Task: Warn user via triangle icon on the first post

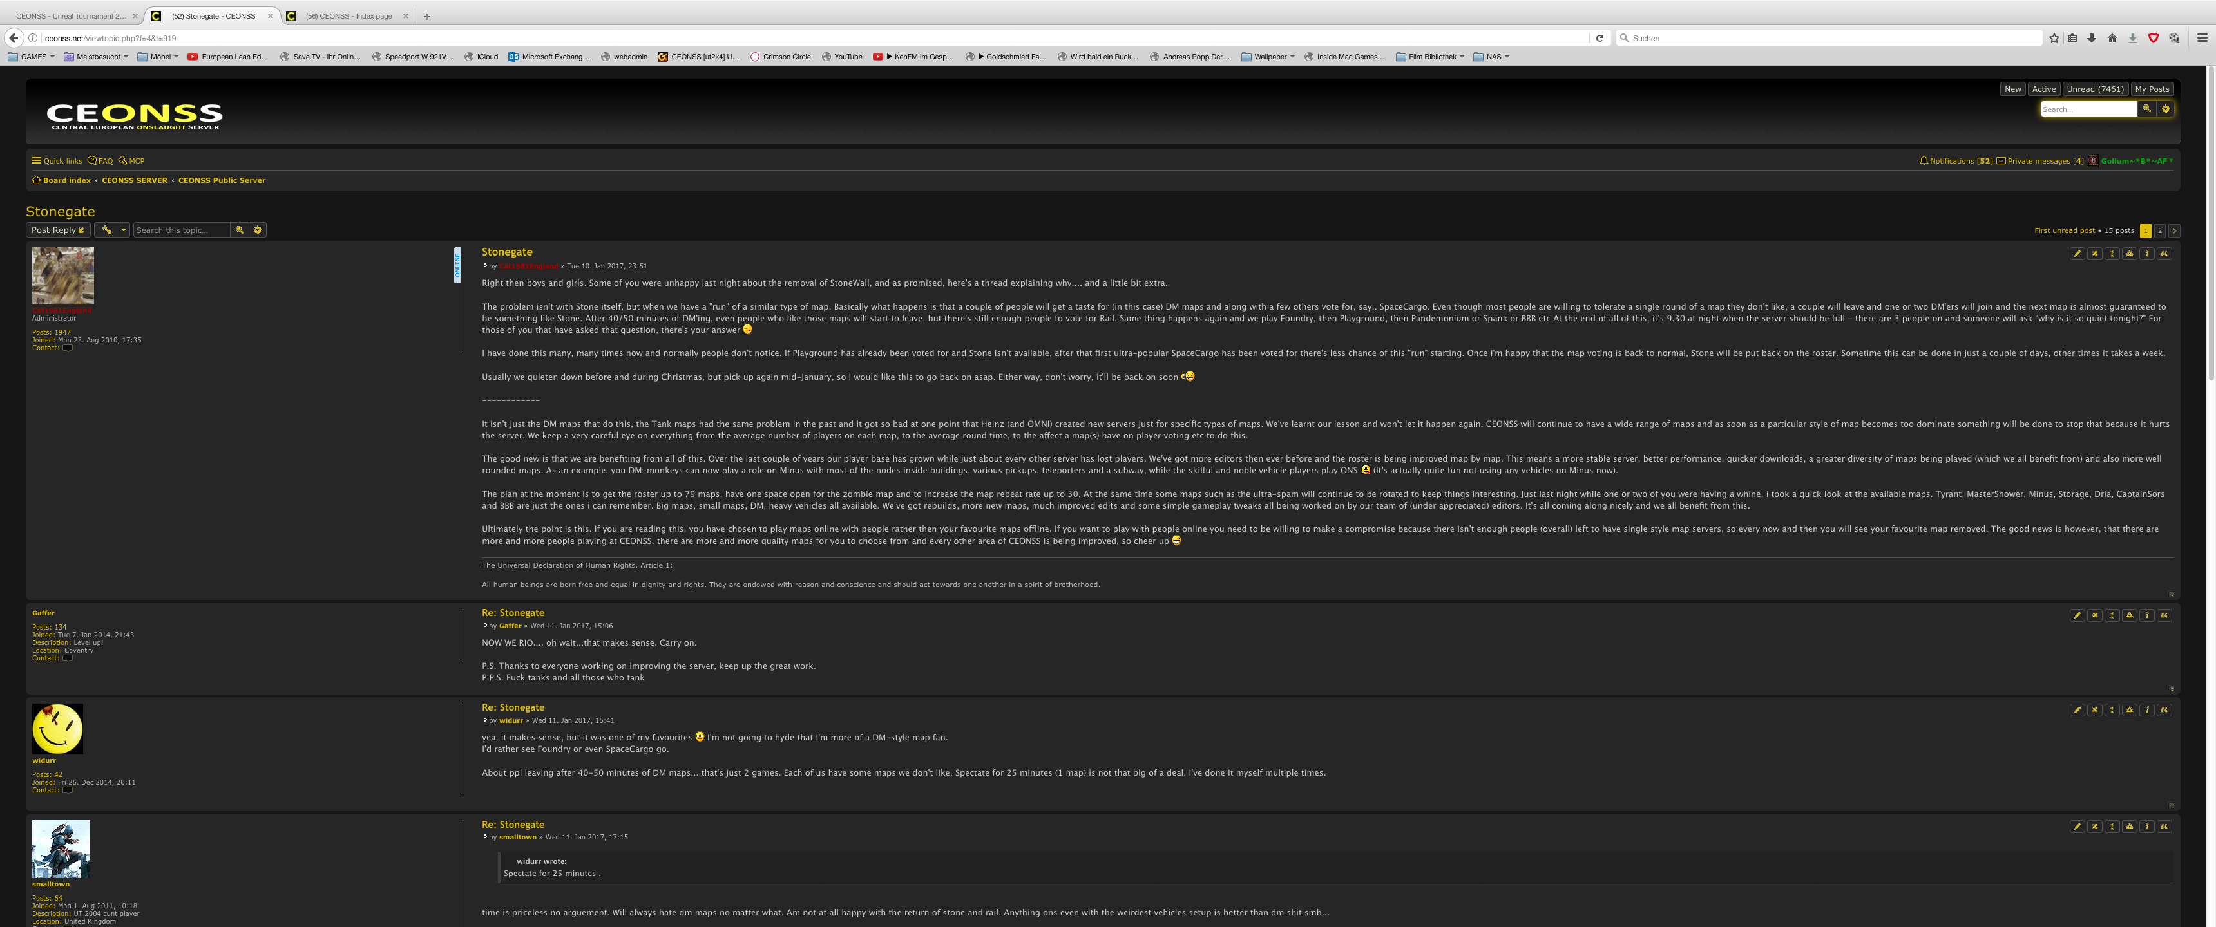Action: click(2129, 254)
